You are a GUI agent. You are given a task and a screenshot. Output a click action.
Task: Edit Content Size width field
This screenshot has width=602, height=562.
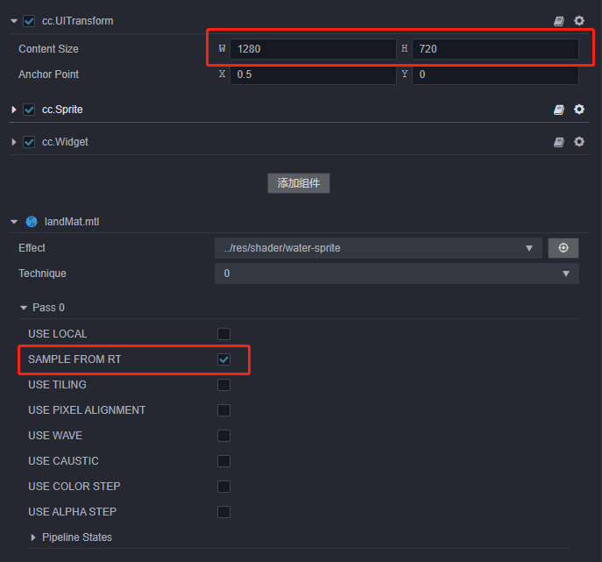pos(313,49)
